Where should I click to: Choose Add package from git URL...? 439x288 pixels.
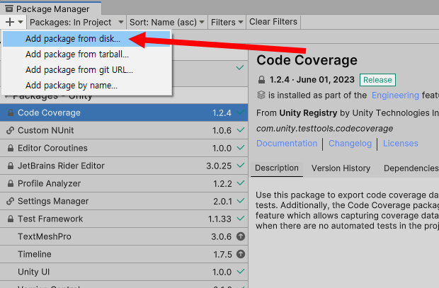(86, 69)
